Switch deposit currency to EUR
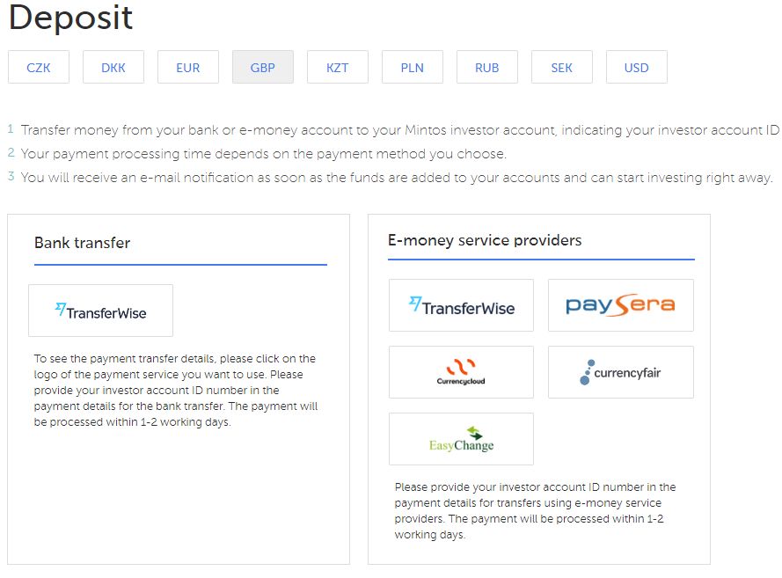 coord(188,67)
